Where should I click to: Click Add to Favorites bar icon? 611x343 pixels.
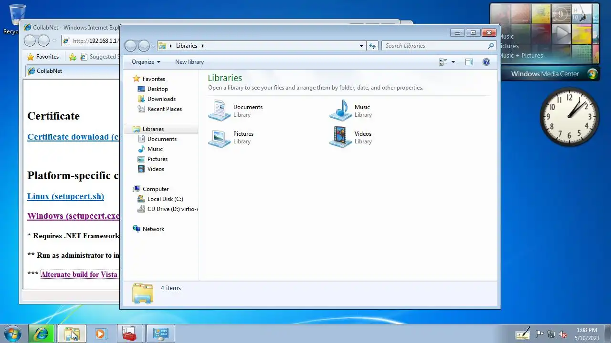point(73,57)
